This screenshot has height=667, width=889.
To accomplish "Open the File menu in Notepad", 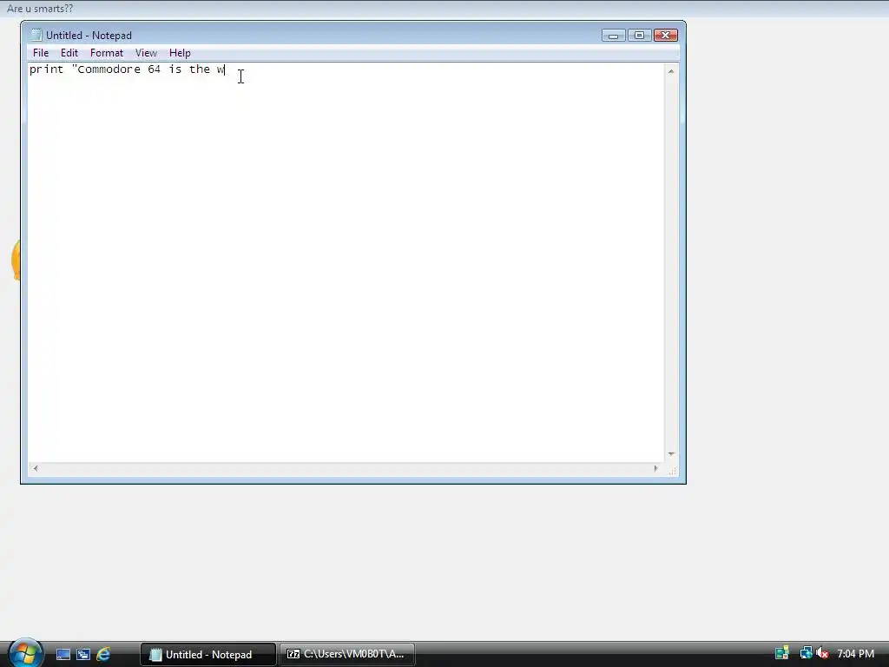I will click(40, 53).
